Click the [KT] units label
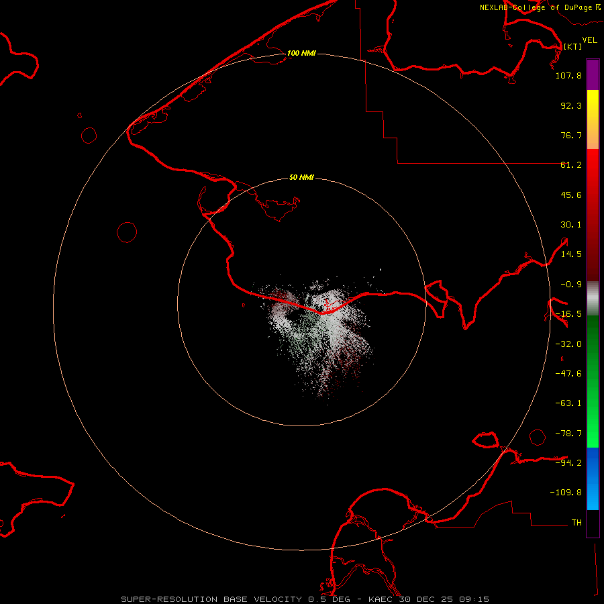 tap(572, 46)
